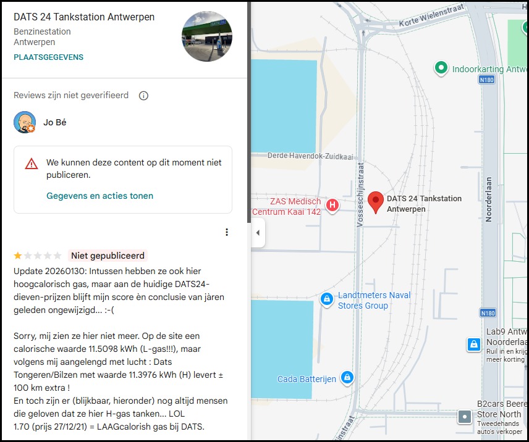Click the Cada Batterijen map label
Viewport: 529px width, 442px height.
pos(307,379)
